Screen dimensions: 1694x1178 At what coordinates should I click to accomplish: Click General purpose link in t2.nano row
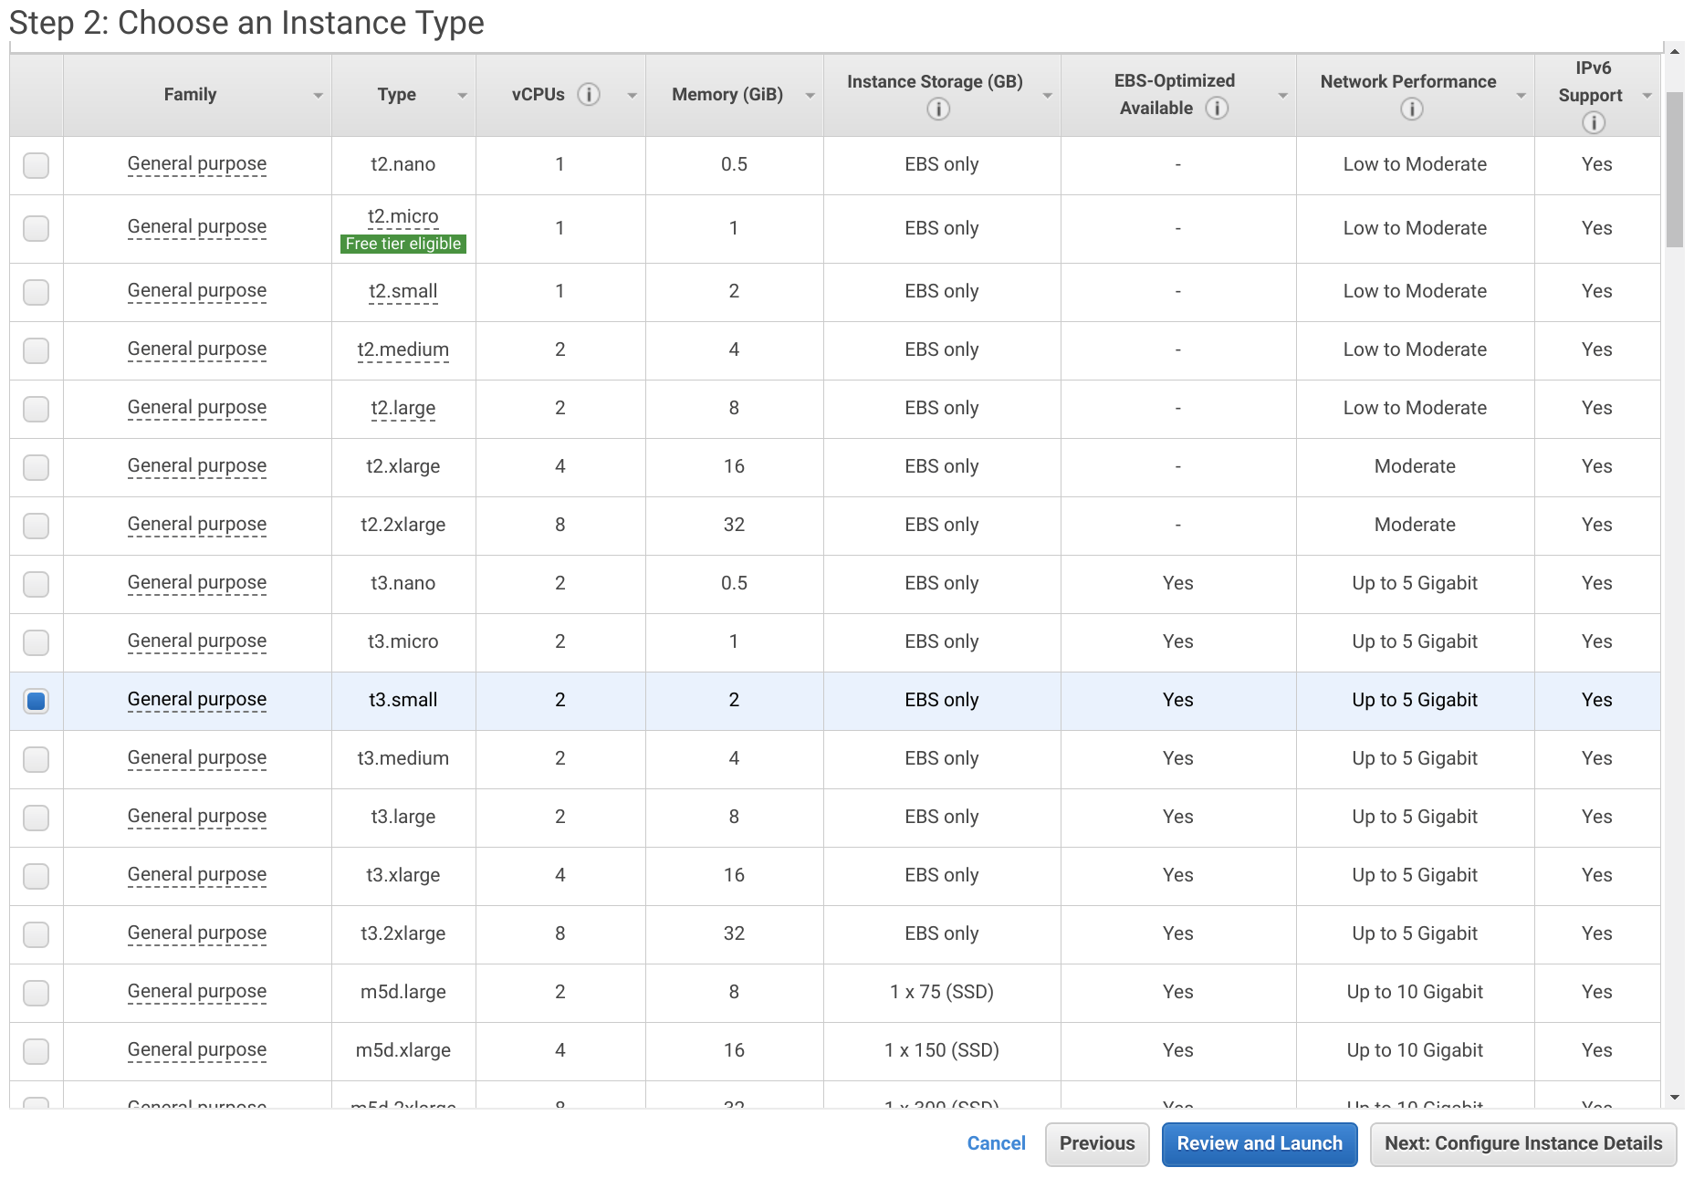197,164
